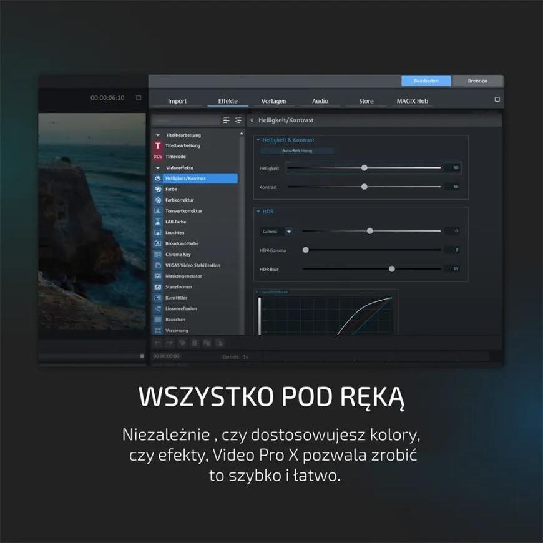Viewport: 543px width, 543px height.
Task: Open the Maskengenerator effect
Action: tap(183, 276)
